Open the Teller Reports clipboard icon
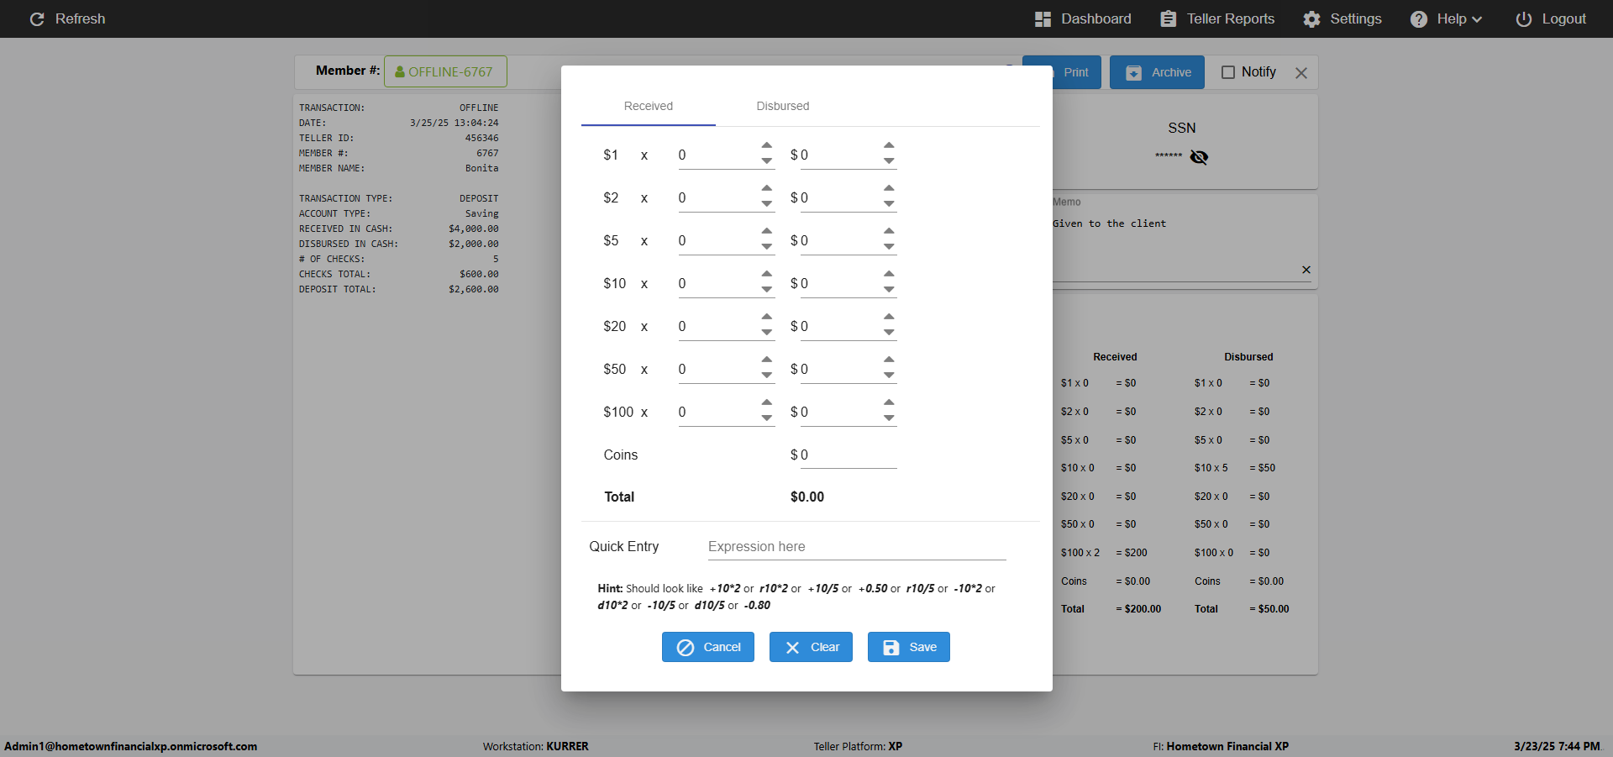 (1168, 19)
